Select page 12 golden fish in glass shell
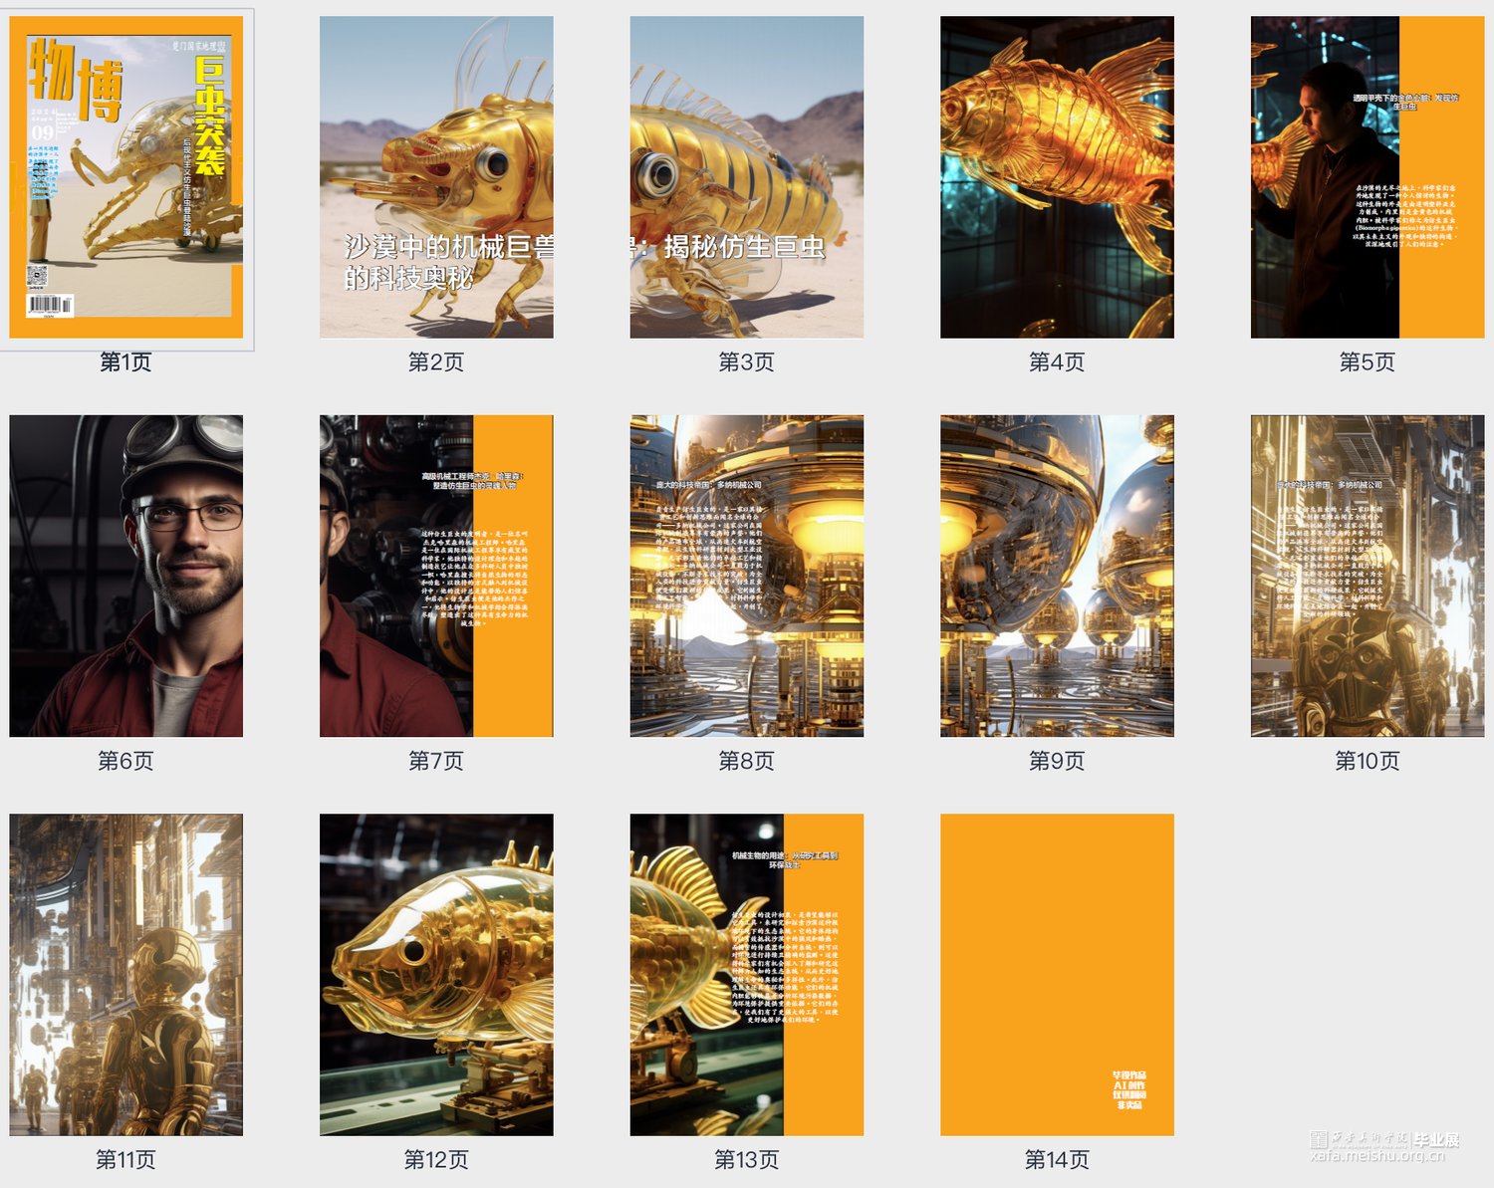Viewport: 1494px width, 1188px height. click(436, 975)
